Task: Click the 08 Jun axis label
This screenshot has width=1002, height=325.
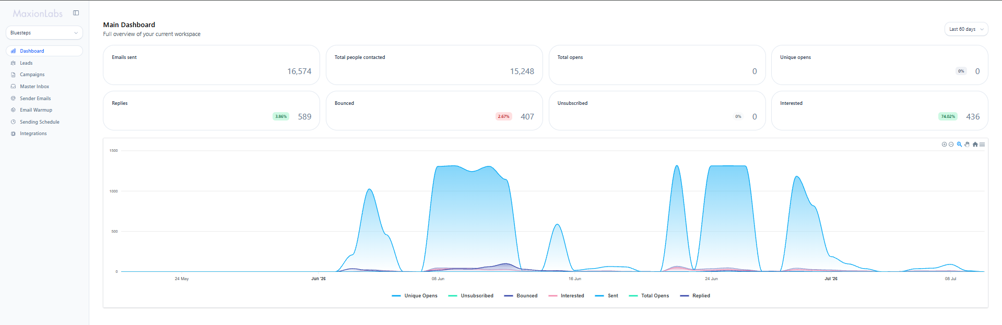Action: [438, 279]
